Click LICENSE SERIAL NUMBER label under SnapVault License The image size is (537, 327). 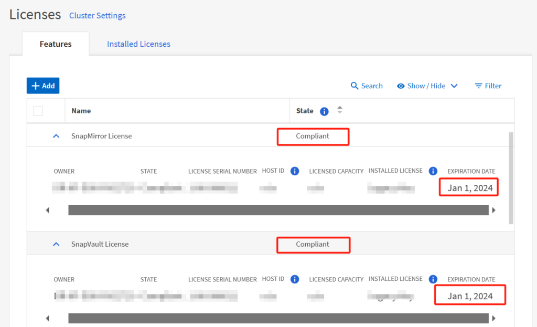point(222,280)
